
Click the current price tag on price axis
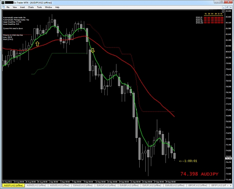(x=228, y=158)
